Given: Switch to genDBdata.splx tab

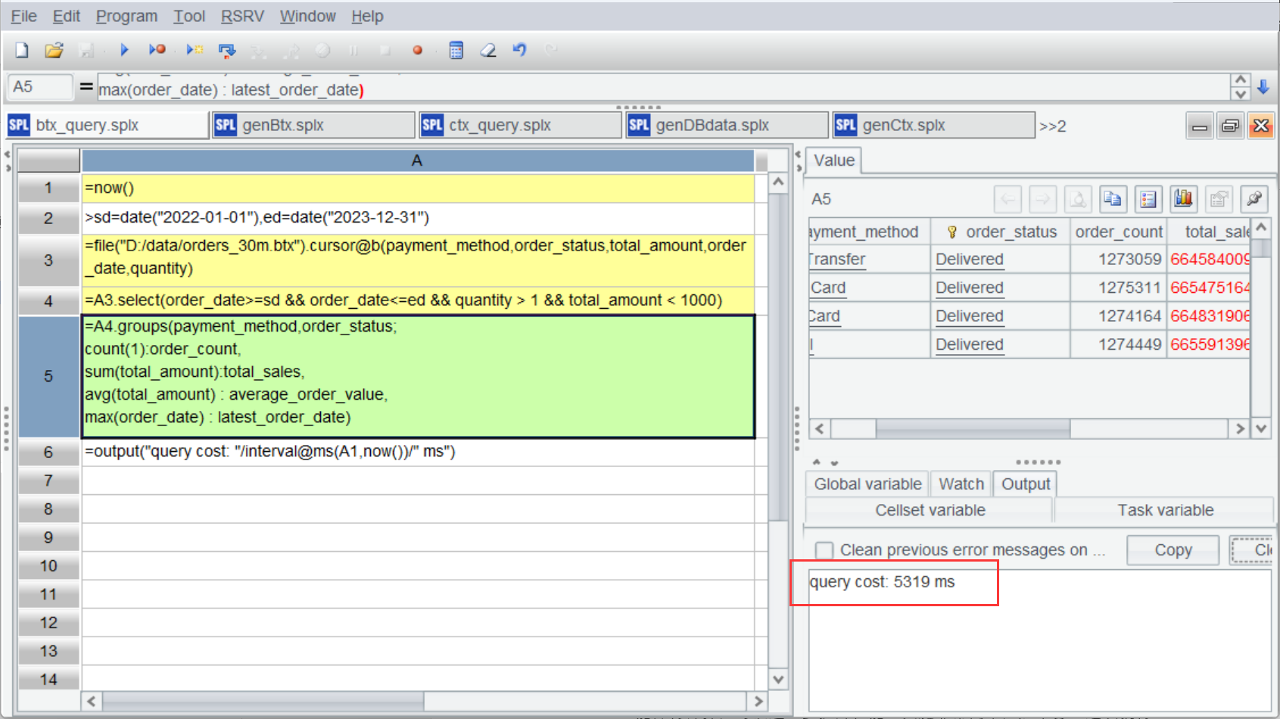Looking at the screenshot, I should 727,125.
